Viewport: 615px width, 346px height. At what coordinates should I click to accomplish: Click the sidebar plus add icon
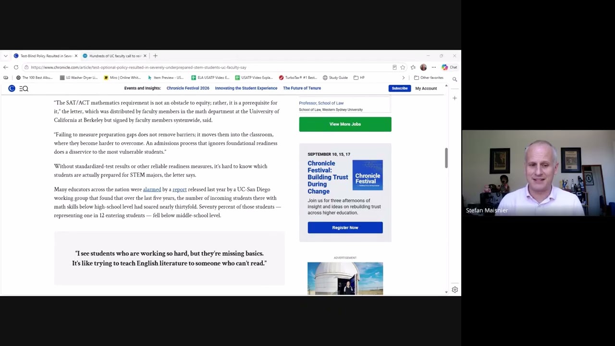[455, 98]
